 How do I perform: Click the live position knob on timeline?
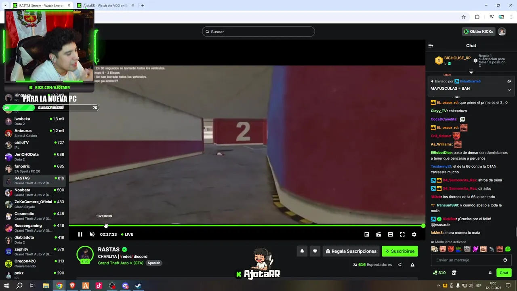423,226
